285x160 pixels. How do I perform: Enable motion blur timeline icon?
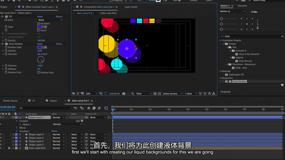coord(99,108)
